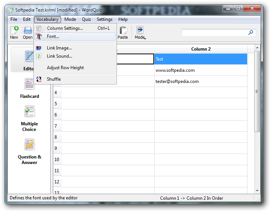Close the WordQuiz window
Image resolution: width=271 pixels, height=212 pixels.
(x=252, y=8)
